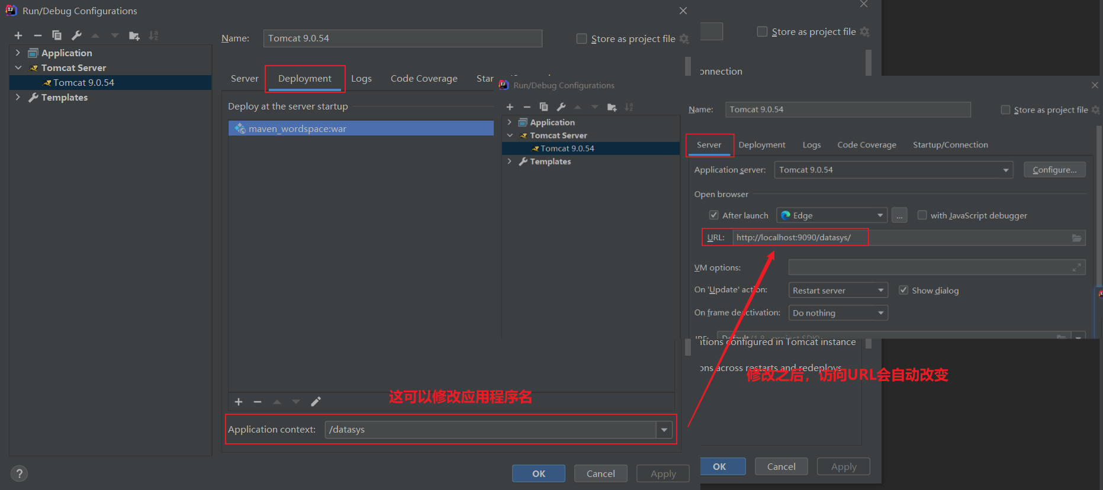Move artifact down arrow below deployment list

[x=296, y=402]
